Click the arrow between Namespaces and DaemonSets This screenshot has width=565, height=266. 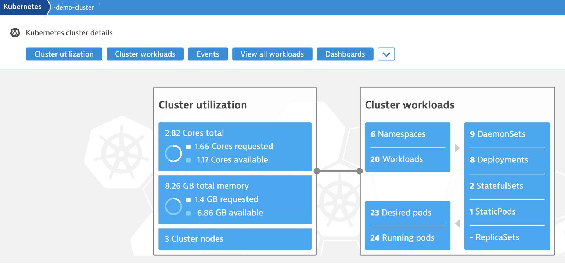coord(457,147)
